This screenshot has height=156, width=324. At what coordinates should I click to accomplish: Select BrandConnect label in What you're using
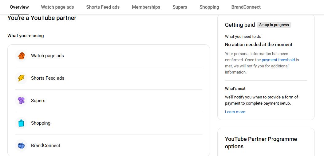click(45, 146)
